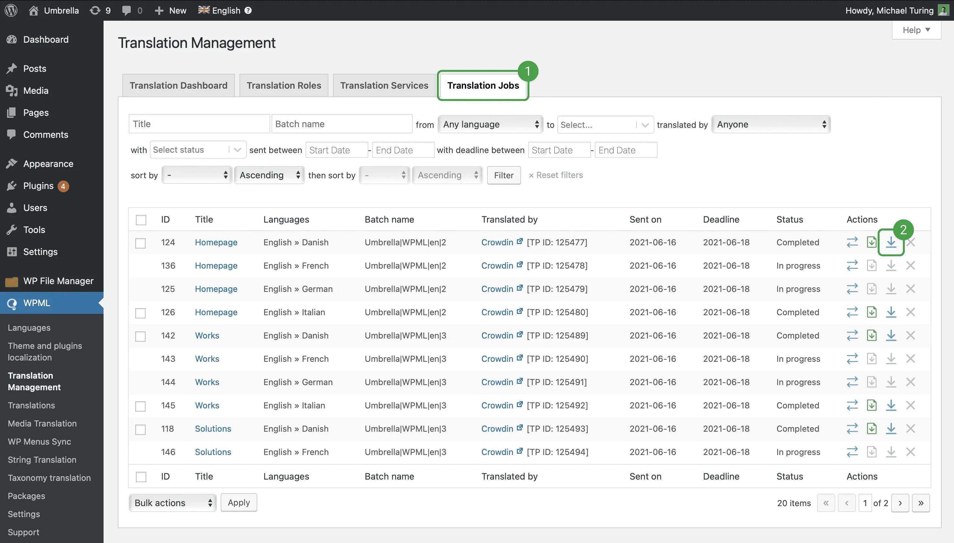This screenshot has width=954, height=543.
Task: Open the Crowdin link for job 125
Action: click(x=497, y=289)
